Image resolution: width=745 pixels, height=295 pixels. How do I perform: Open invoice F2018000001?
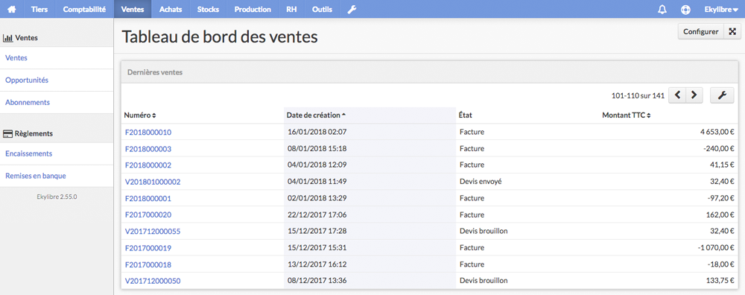[x=148, y=199]
